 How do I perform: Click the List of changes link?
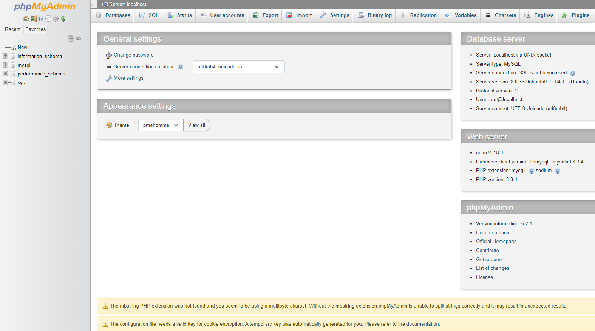tap(493, 268)
